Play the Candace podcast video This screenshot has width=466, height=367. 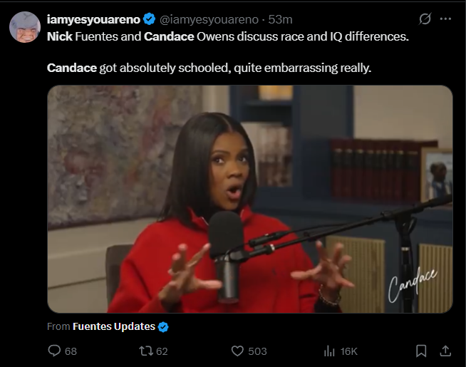pos(250,199)
